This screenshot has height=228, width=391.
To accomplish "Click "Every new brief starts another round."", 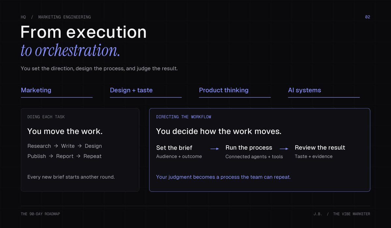I will 71,177.
